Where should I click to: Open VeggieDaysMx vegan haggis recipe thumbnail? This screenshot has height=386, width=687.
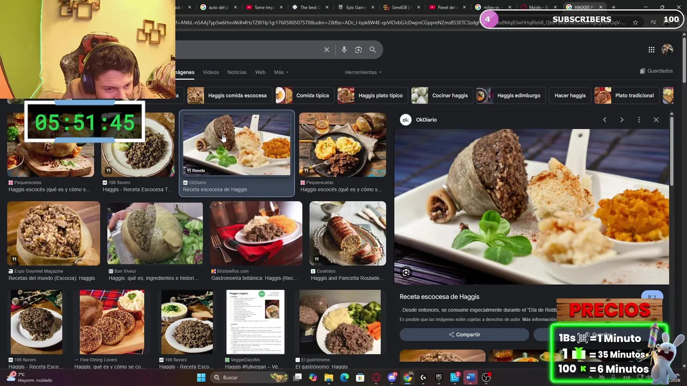pyautogui.click(x=255, y=322)
